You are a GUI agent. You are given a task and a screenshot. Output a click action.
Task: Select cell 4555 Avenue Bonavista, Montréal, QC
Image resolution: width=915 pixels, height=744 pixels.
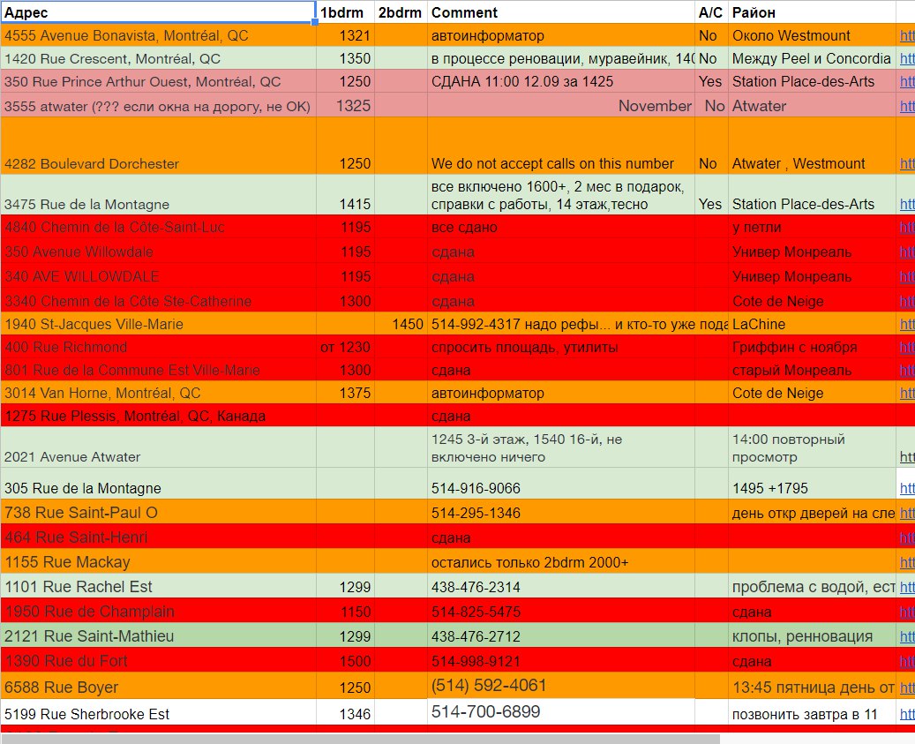(158, 35)
